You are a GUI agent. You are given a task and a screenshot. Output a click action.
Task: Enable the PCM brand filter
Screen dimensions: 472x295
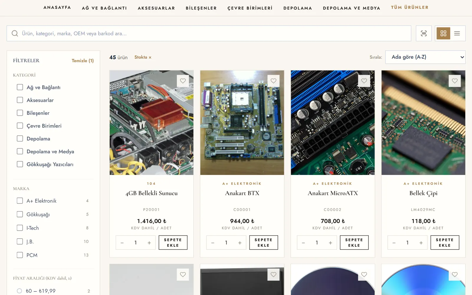20,255
